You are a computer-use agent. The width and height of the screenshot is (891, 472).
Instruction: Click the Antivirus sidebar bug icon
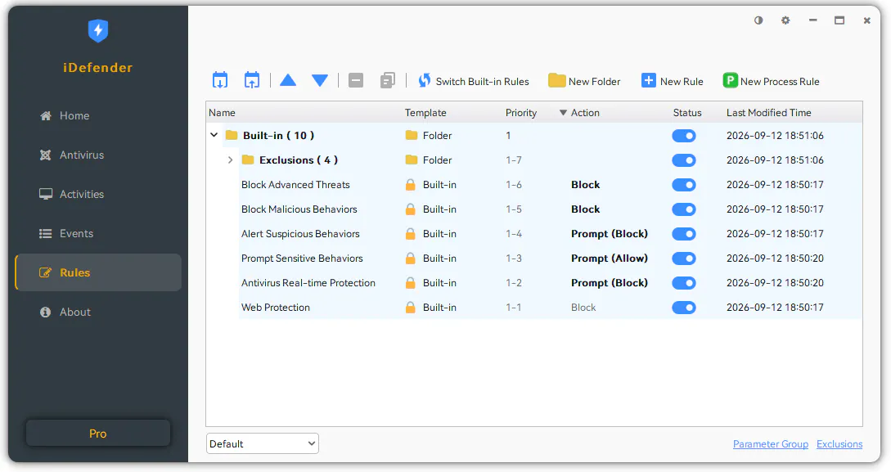point(46,155)
